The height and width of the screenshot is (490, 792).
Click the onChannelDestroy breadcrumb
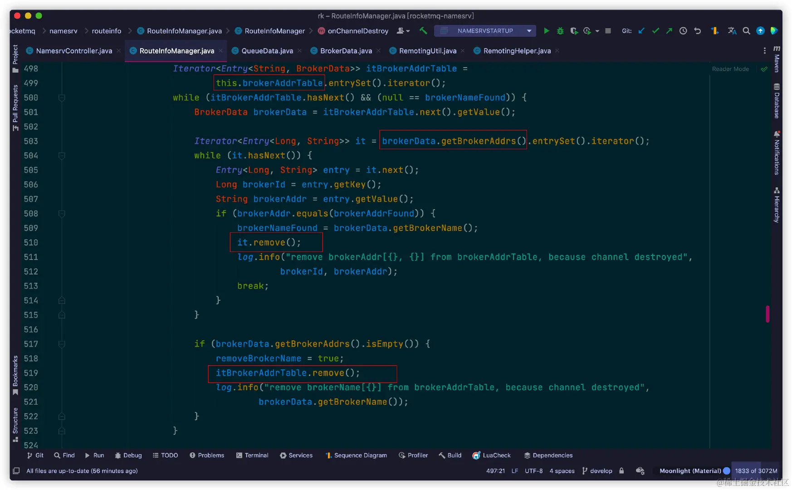click(353, 31)
